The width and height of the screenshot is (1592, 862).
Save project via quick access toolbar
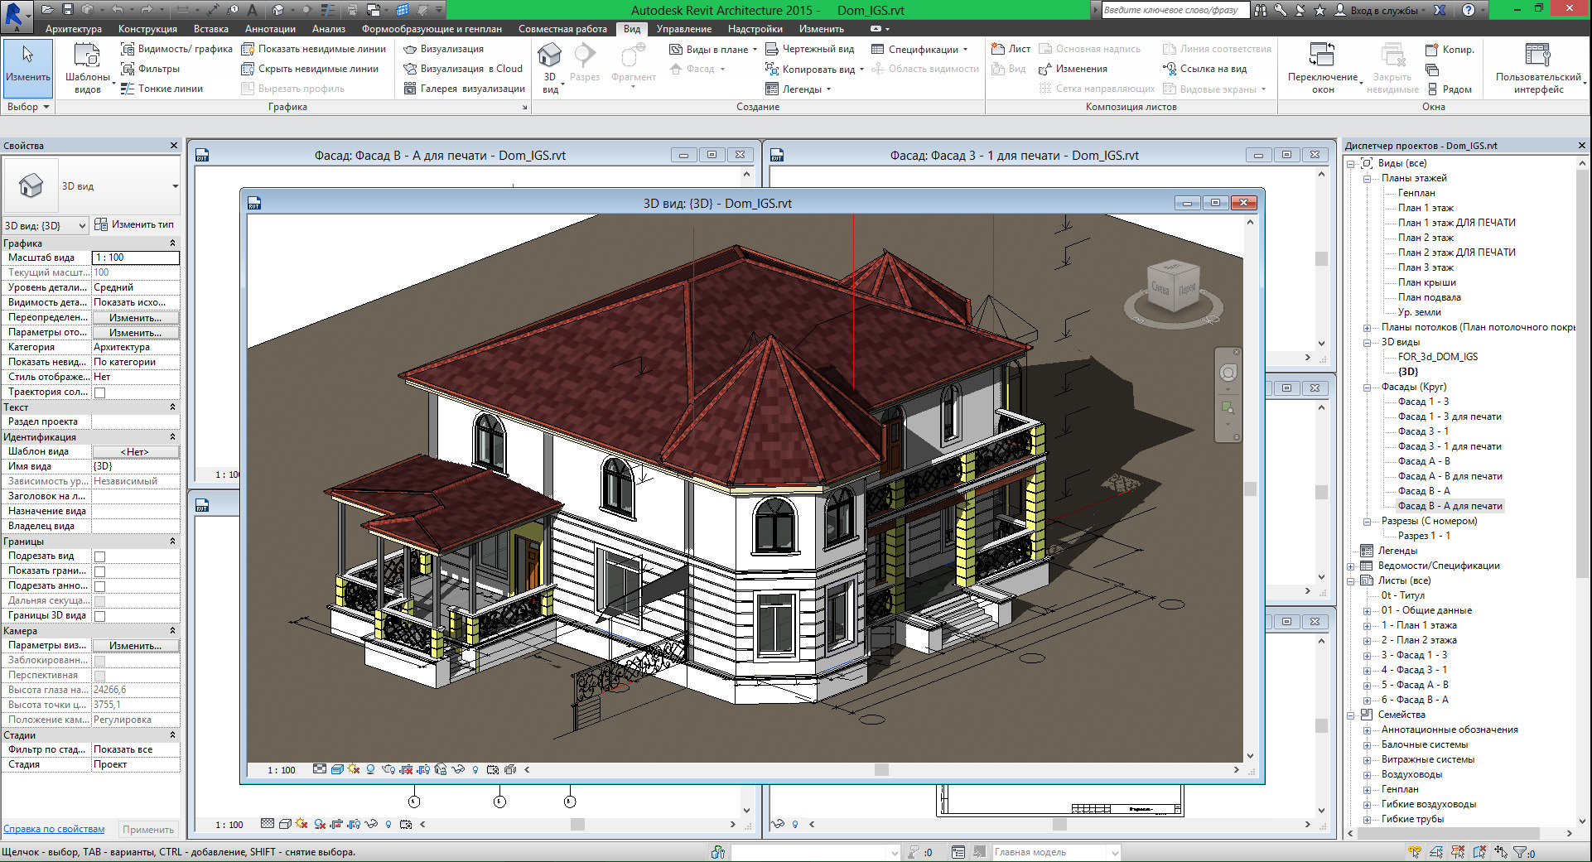(68, 10)
